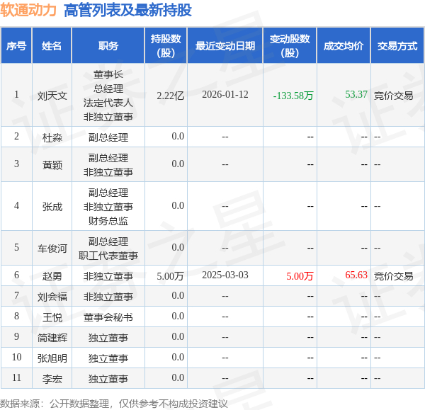
Task: Click 0.0 shareholding in 张成's row
Action: click(x=178, y=205)
